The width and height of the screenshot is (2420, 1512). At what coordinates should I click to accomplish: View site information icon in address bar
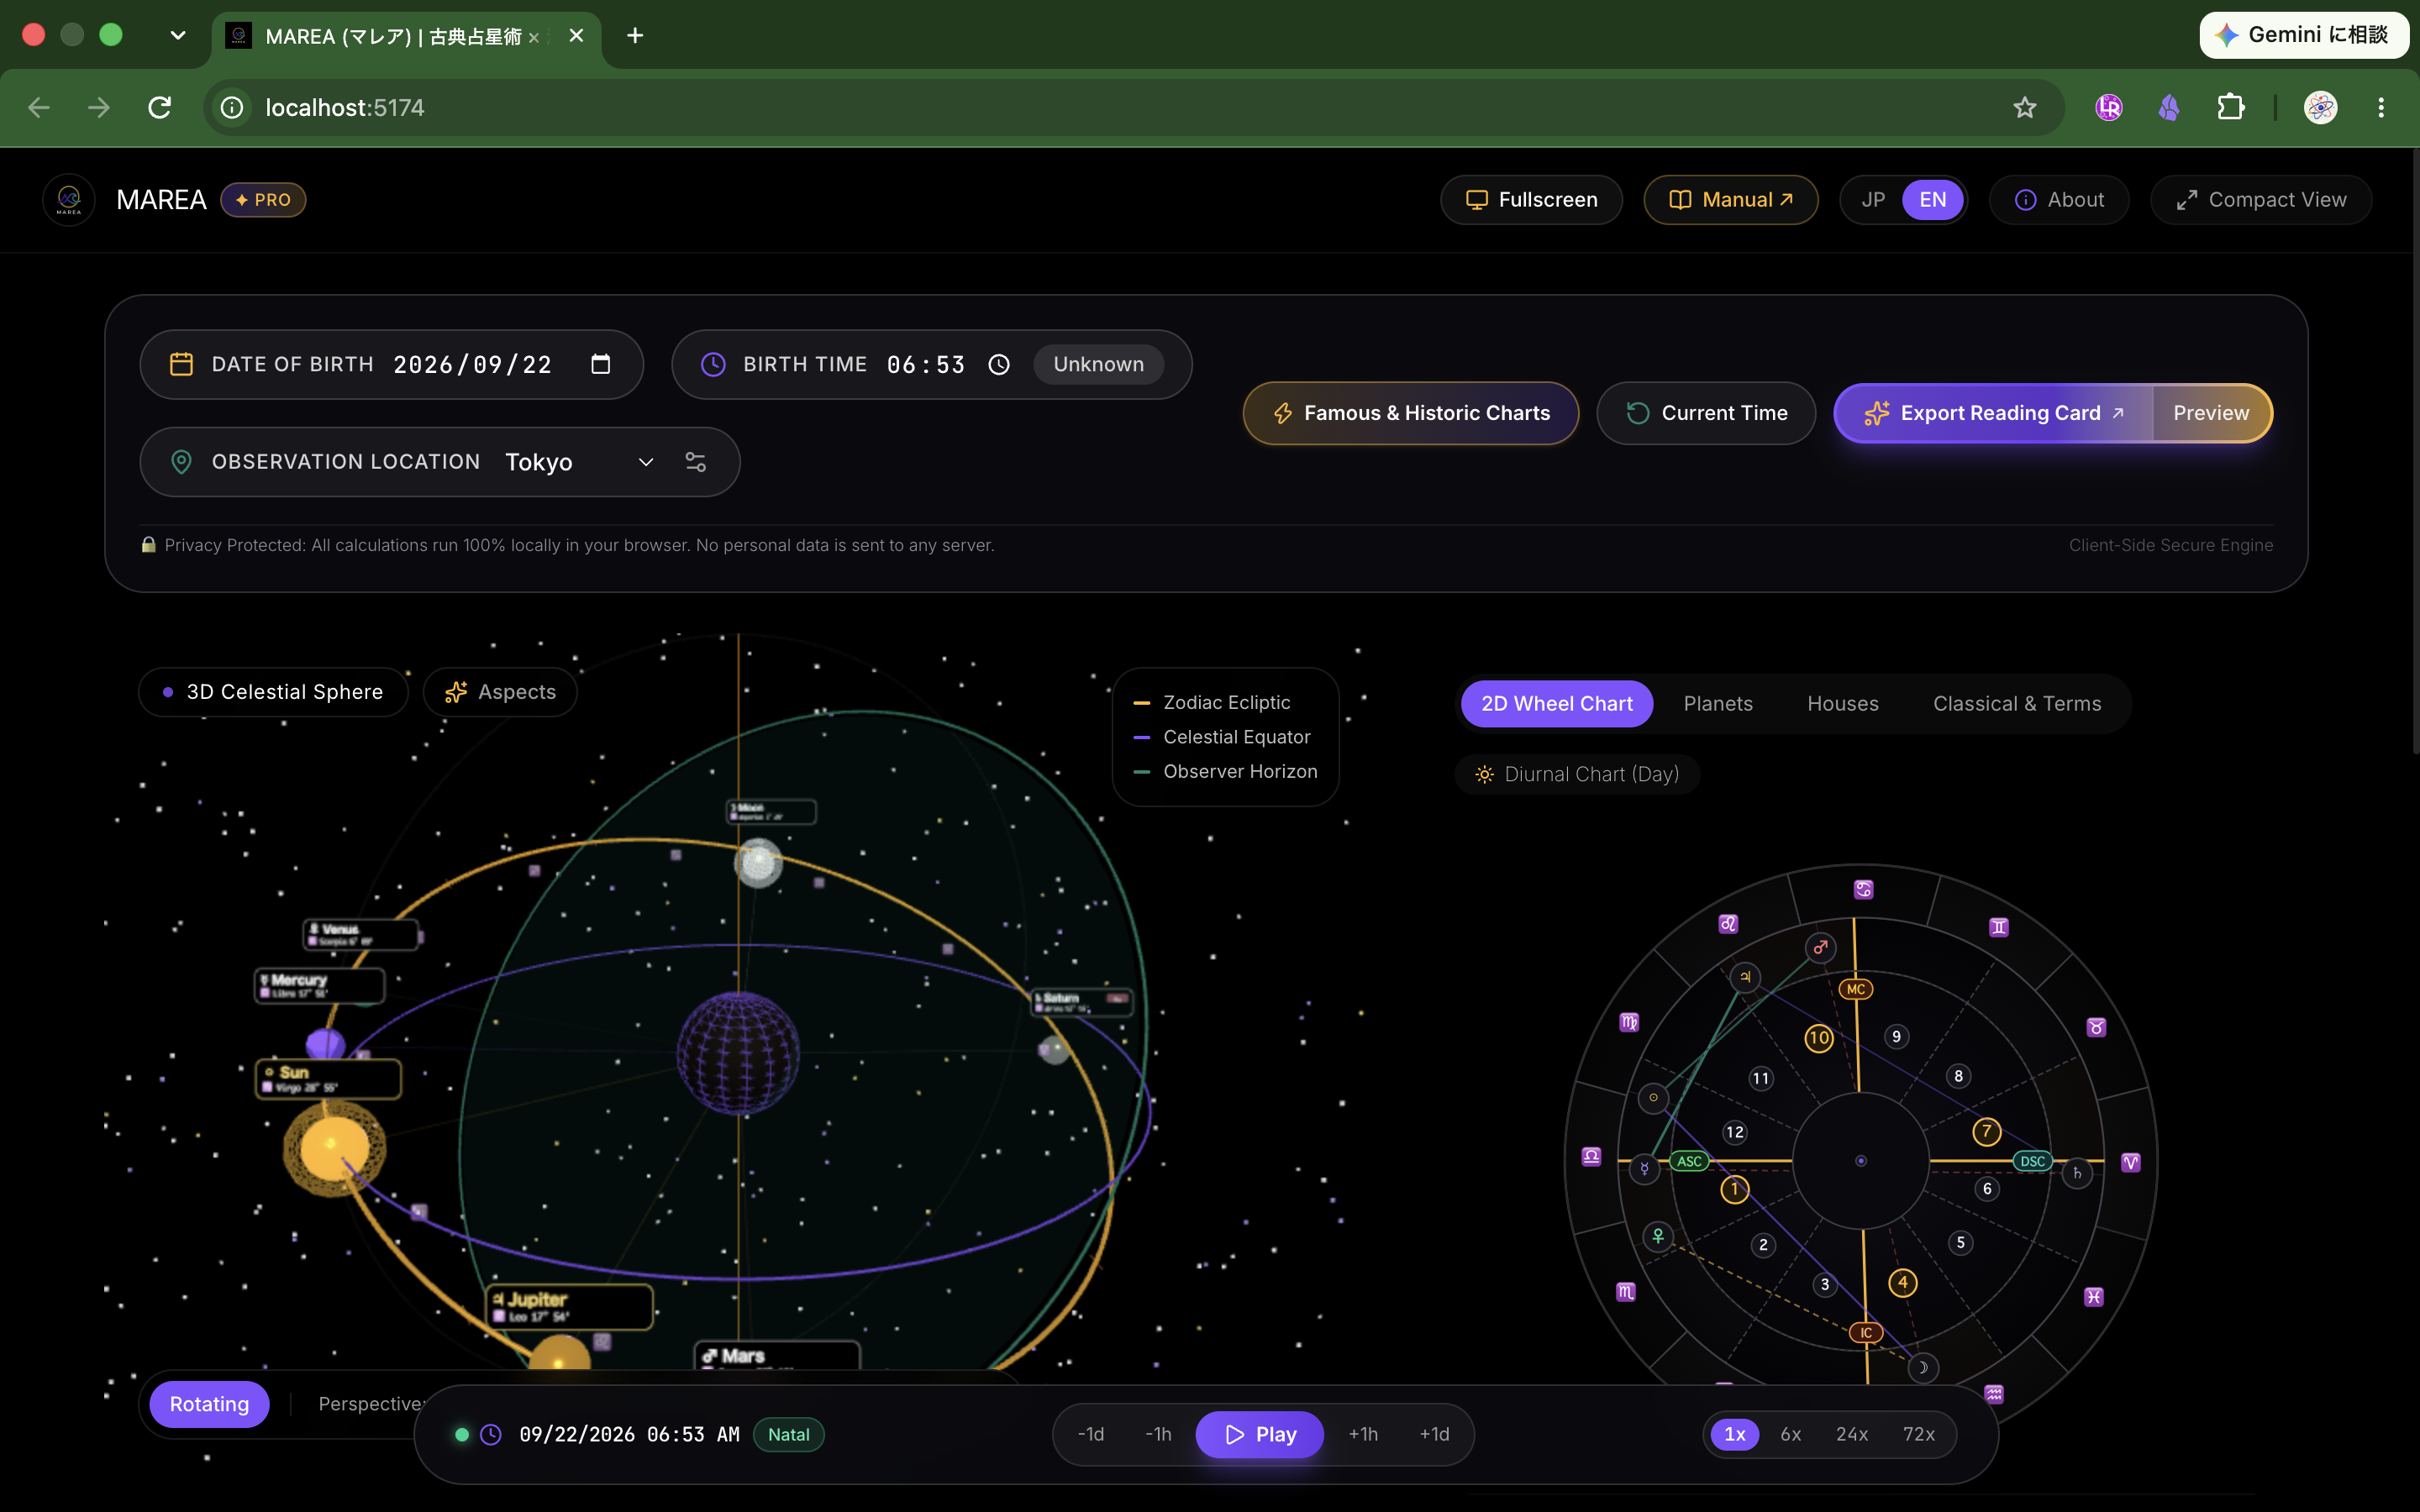tap(232, 107)
